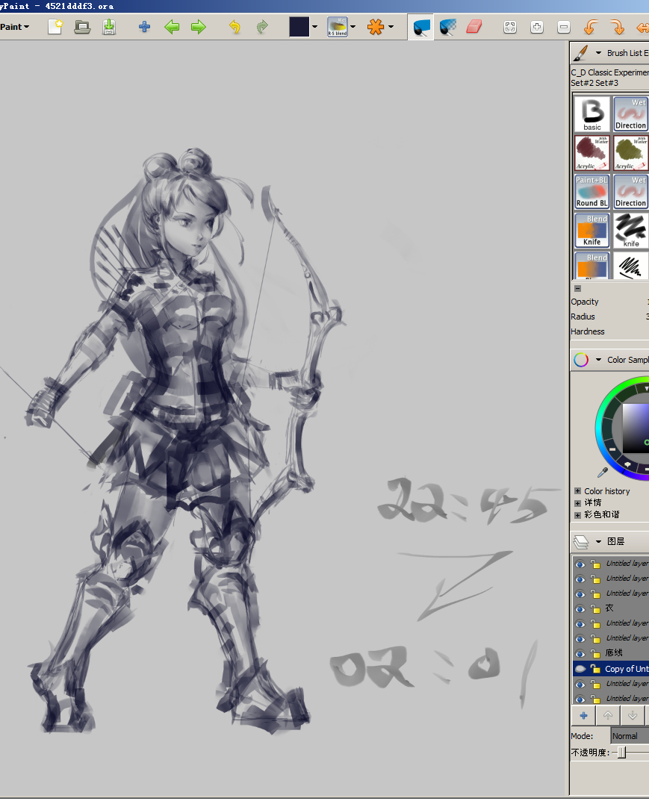
Task: Add a new layer with the plus button
Action: pos(583,716)
